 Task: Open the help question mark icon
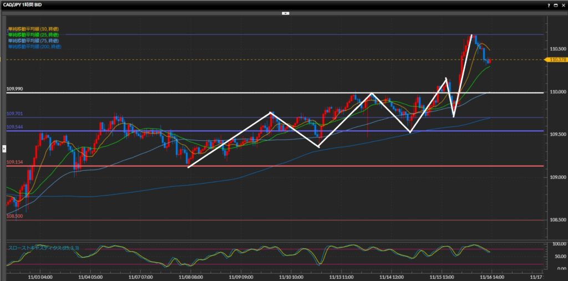click(549, 4)
